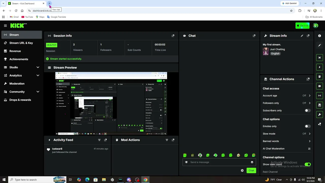Viewport: 325px width, 183px height.
Task: Click the Send a message field
Action: 219,162
